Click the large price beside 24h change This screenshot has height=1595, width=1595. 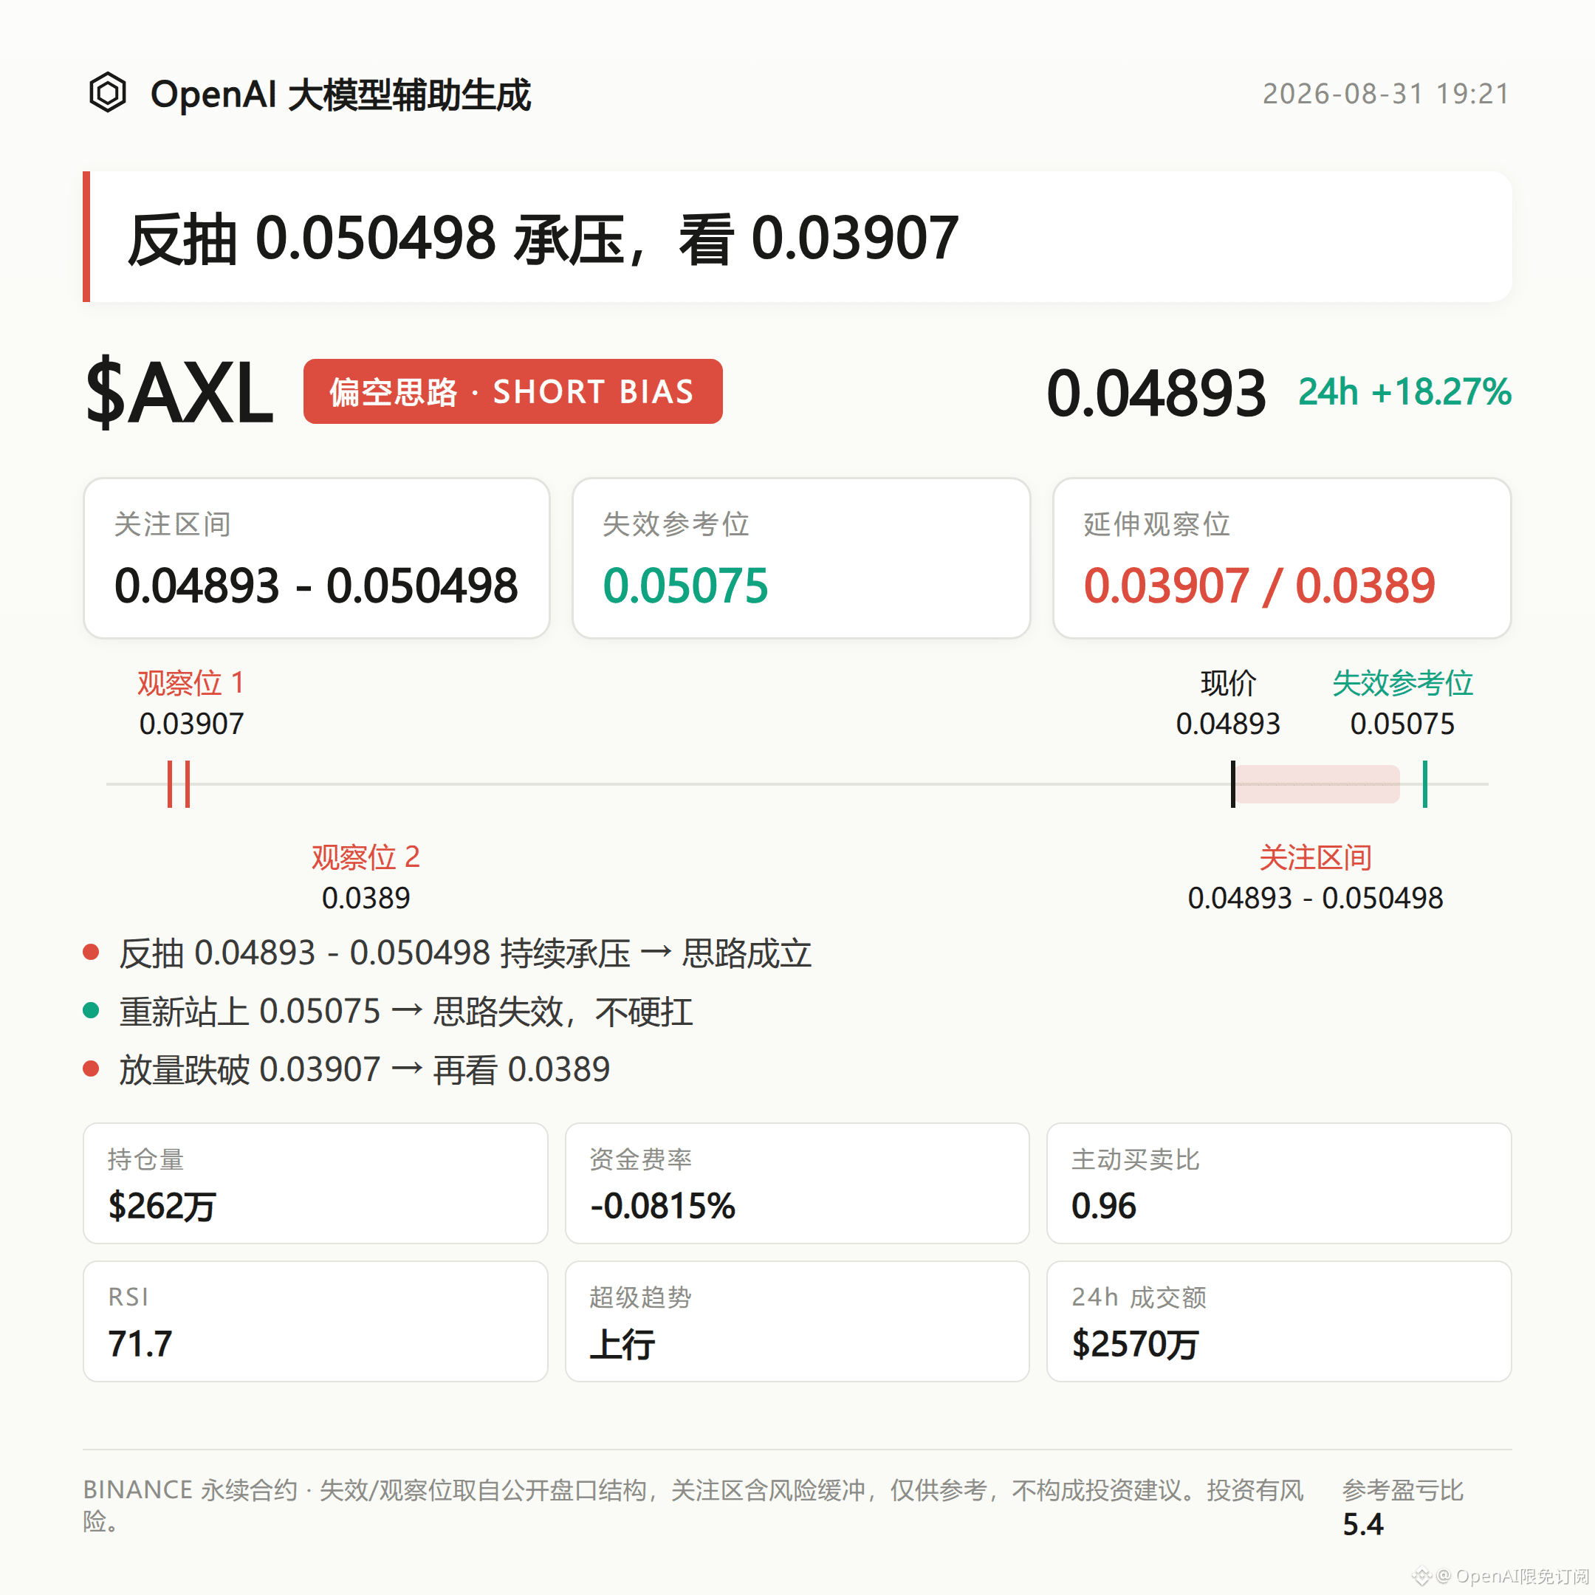[1156, 392]
